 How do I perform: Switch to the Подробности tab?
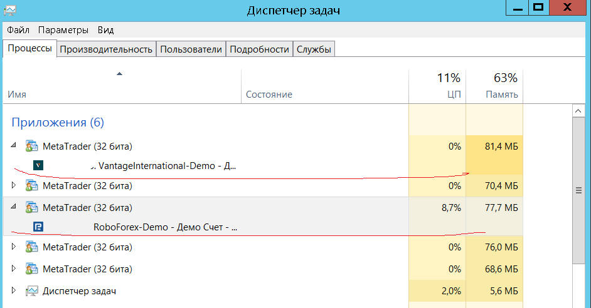259,49
